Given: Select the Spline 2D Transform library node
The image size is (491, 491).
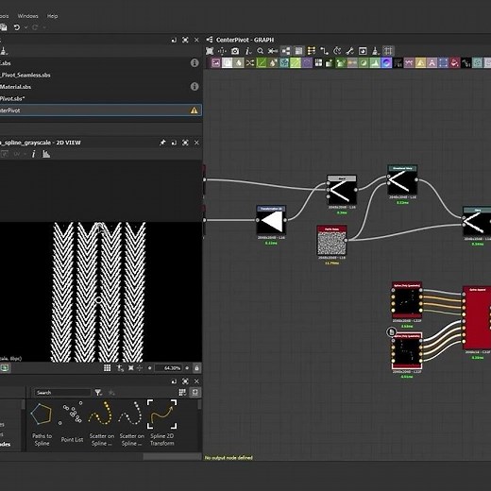Looking at the screenshot, I should coord(162,424).
